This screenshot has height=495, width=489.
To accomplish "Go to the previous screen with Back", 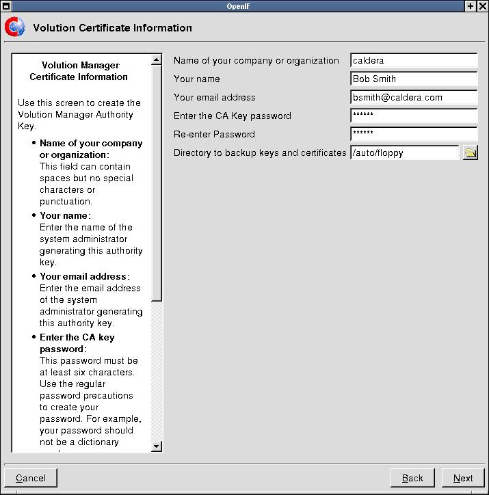I will click(412, 478).
